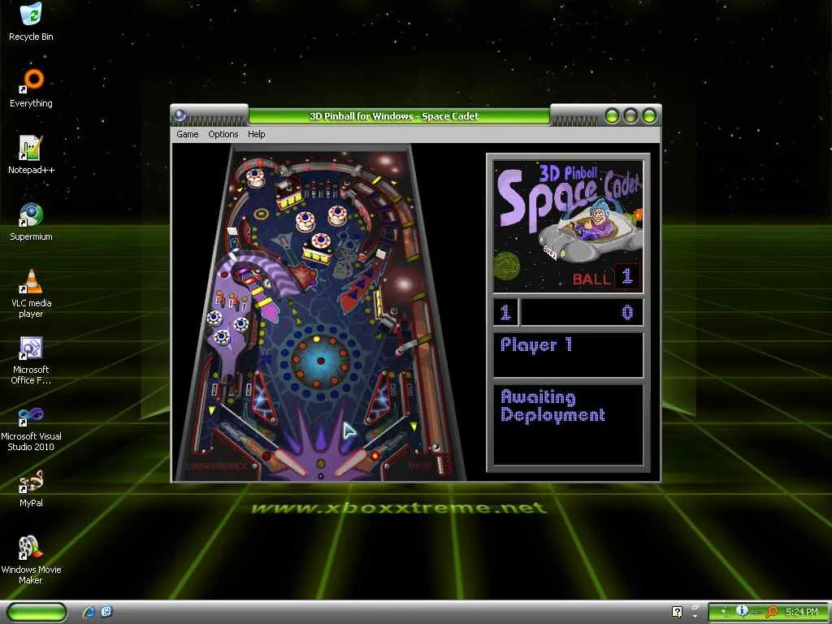Click the taskbar clock showing 5:24 PM
832x624 pixels.
[x=802, y=612]
